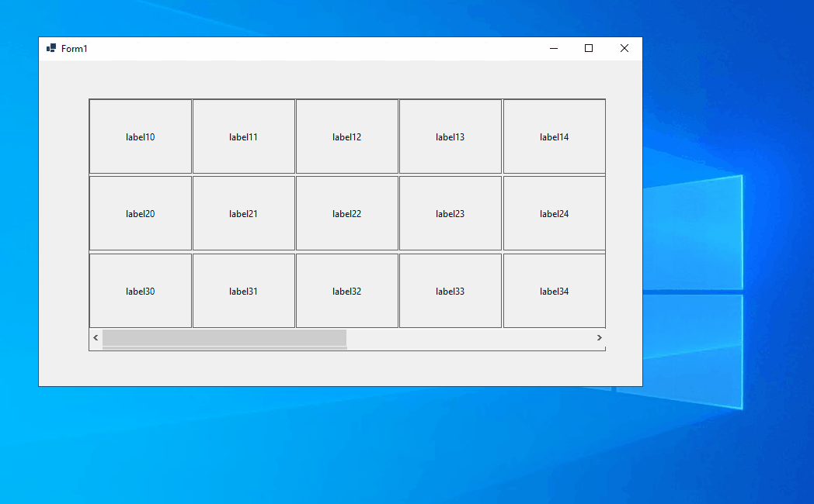Select the label10 cell
The image size is (814, 504).
pyautogui.click(x=140, y=136)
